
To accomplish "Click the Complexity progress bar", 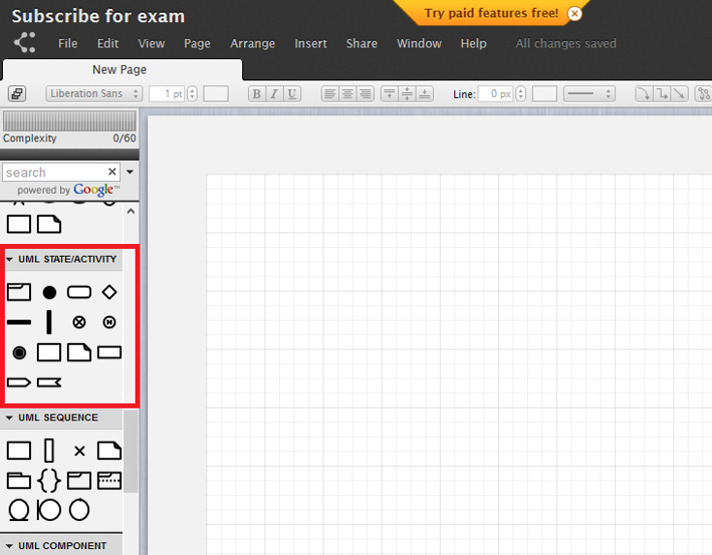I will [x=70, y=121].
